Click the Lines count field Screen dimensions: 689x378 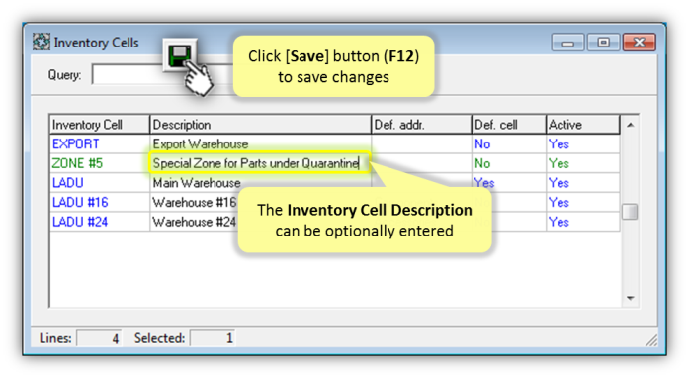click(99, 338)
